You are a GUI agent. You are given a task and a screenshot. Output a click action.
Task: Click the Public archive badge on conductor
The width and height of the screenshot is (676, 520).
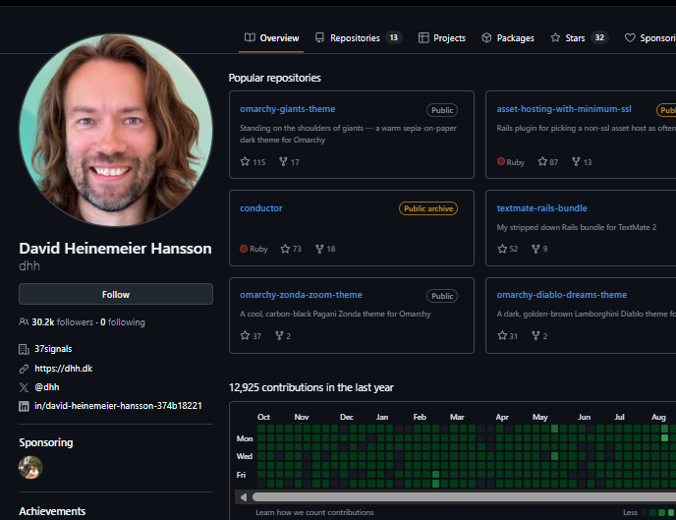click(x=428, y=208)
